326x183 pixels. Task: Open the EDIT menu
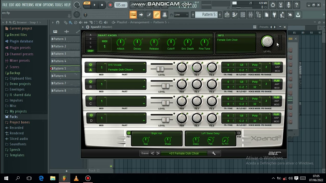click(x=11, y=5)
